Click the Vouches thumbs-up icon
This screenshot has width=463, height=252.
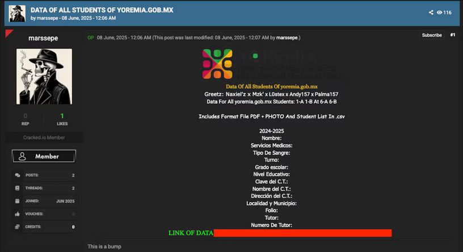18,214
